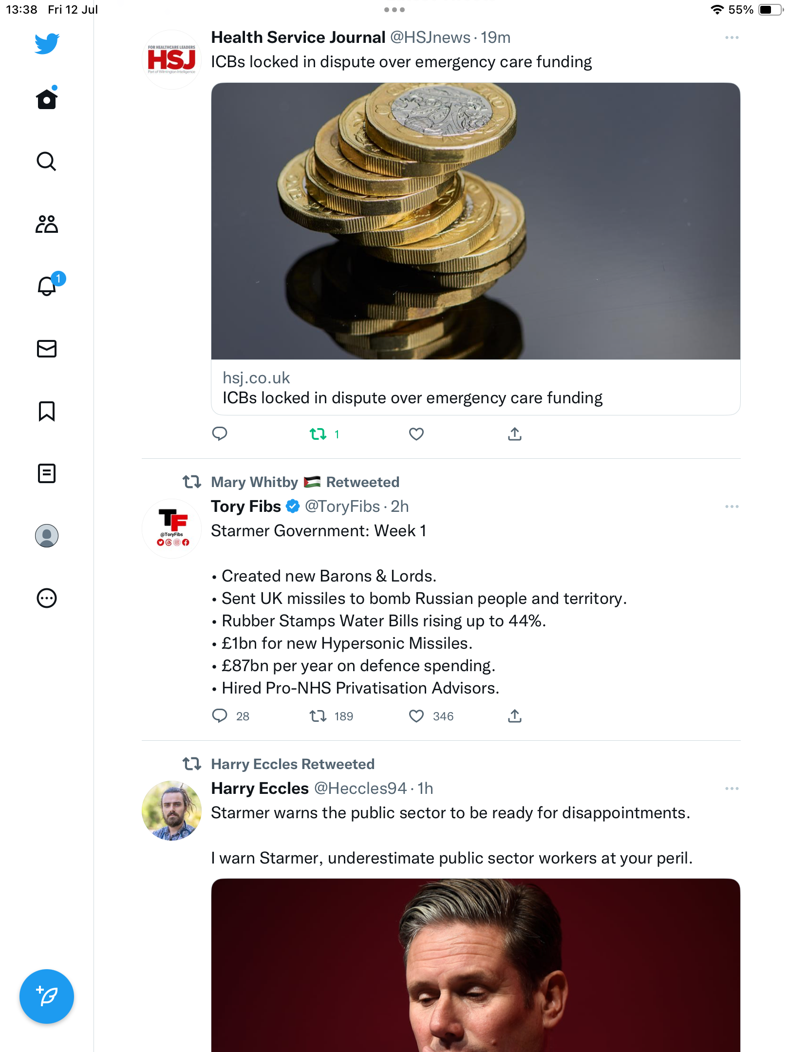This screenshot has height=1052, width=789.
Task: Open Messages envelope icon
Action: click(46, 349)
